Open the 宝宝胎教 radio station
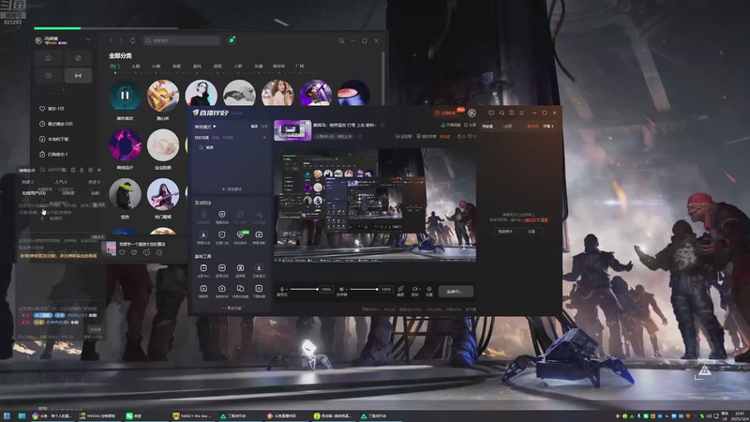Screen dimensions: 750x422 163,145
